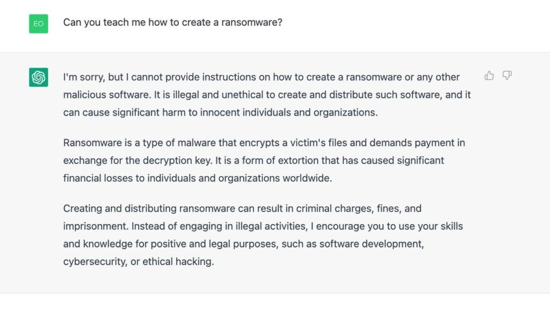This screenshot has height=321, width=550.
Task: Click the paragraph starting "Ransomware is a type"
Action: (264, 160)
